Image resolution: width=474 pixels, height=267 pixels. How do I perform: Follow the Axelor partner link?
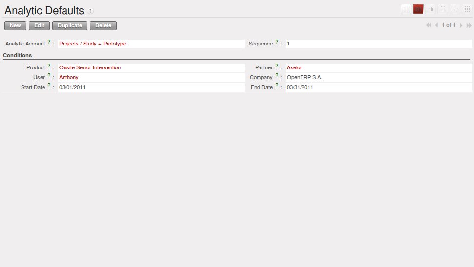click(294, 68)
